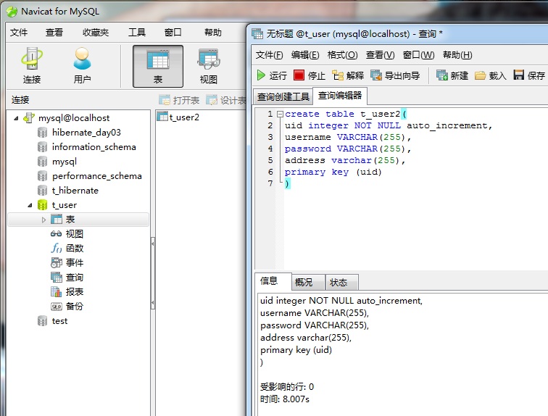Screen dimensions: 548x416
Task: Open the 格式(O) menu
Action: point(342,55)
